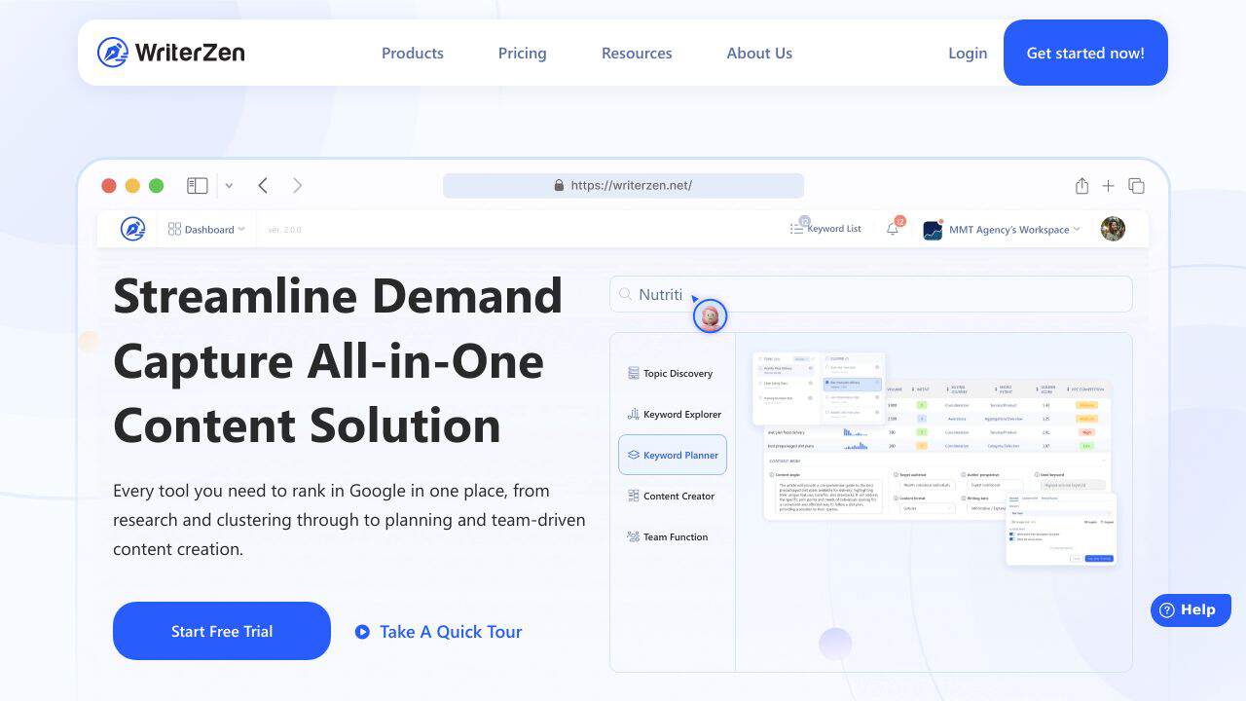Click the Streamline Demand Capture headline
The width and height of the screenshot is (1246, 701).
pyautogui.click(x=338, y=360)
